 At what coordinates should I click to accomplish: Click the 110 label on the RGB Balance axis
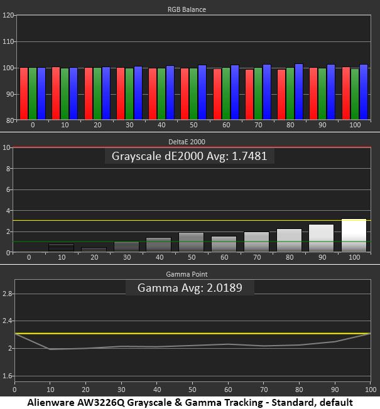click(8, 41)
